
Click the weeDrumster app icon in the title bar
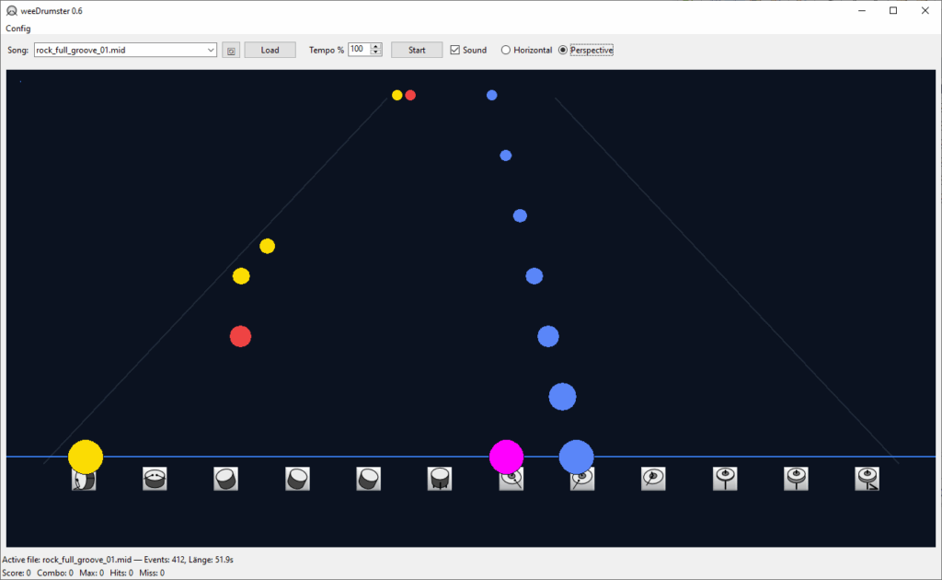(11, 10)
